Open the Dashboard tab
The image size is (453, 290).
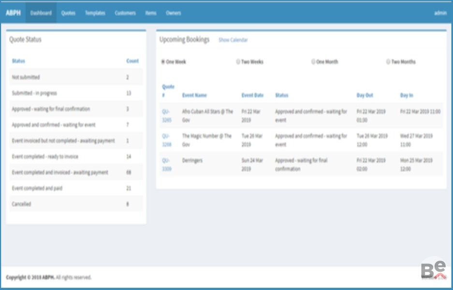(x=41, y=13)
